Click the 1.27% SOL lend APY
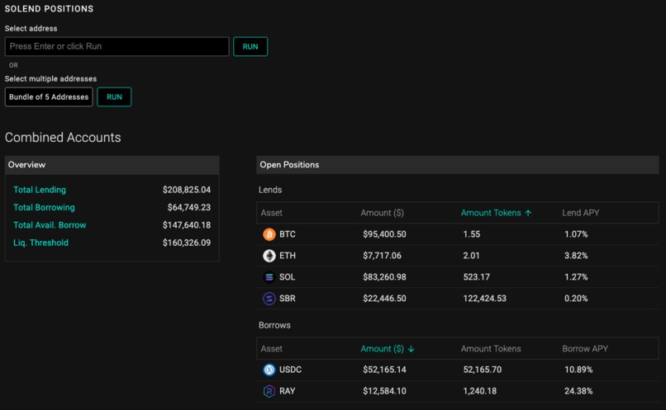Screen dimensions: 666x410 (x=576, y=277)
